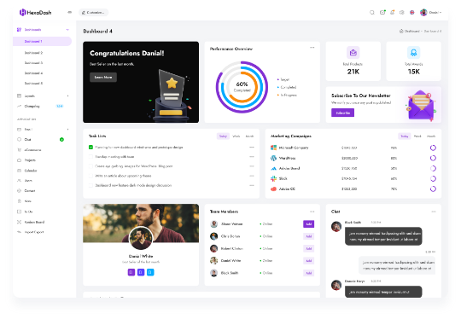Open the Danial user profile dropdown

(431, 12)
